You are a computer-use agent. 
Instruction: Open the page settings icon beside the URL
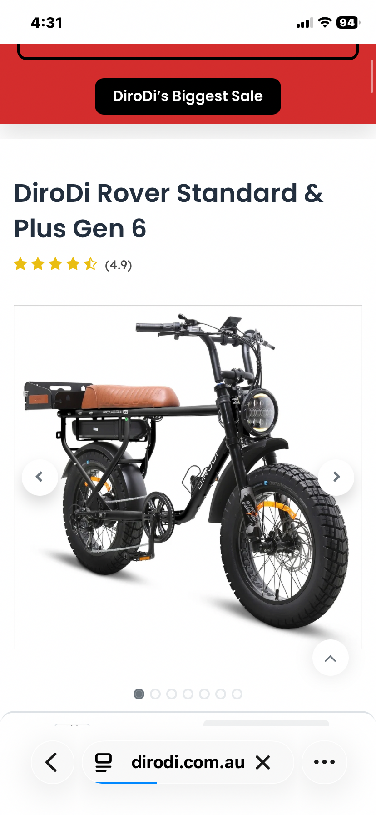tap(104, 762)
